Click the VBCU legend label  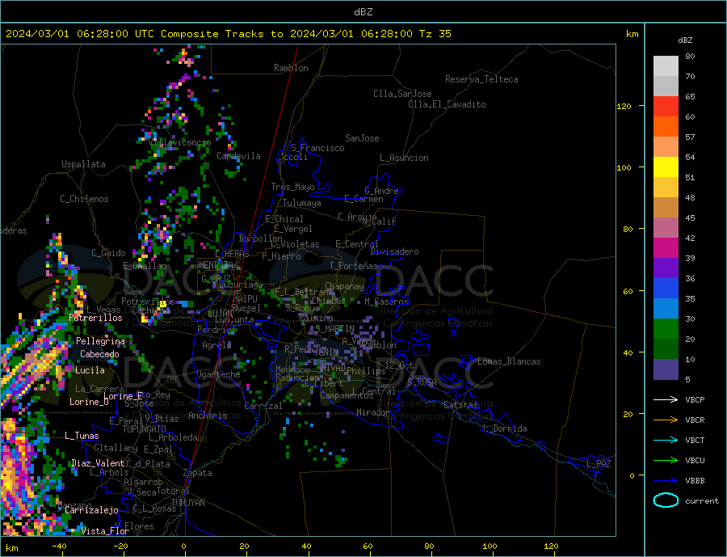695,461
